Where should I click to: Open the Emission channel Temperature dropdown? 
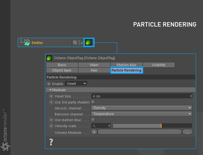[x=142, y=114]
